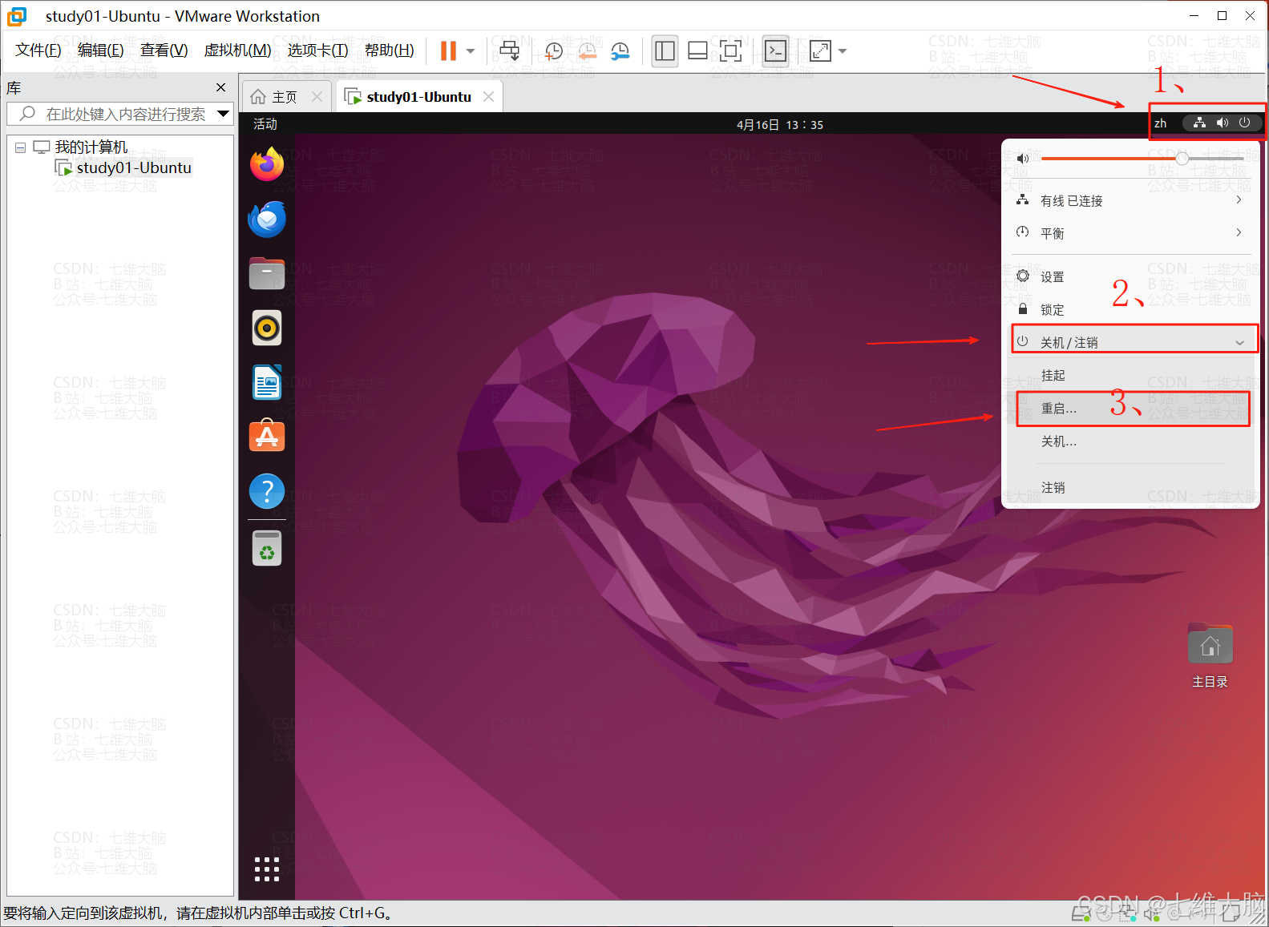Choose 挂起 in the power submenu
The height and width of the screenshot is (927, 1269).
pyautogui.click(x=1130, y=375)
